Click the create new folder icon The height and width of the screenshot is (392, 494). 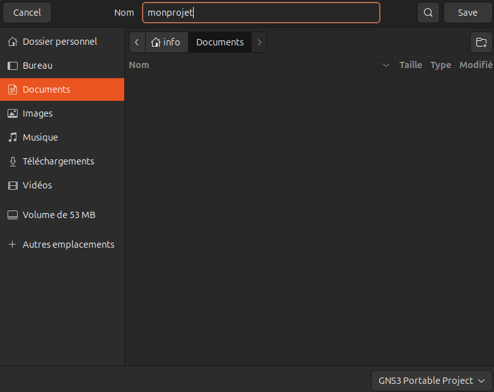[x=481, y=42]
